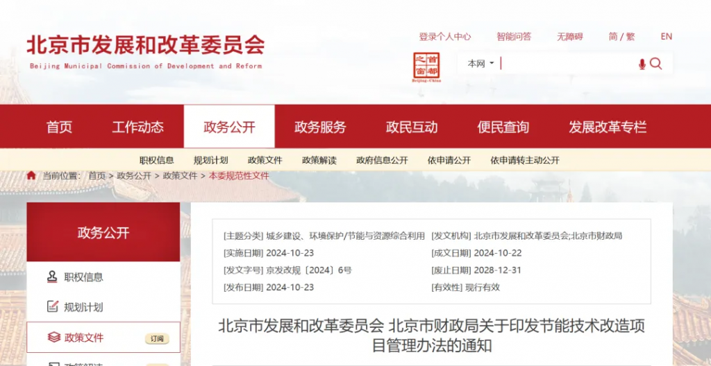Viewport: 711px width, 366px height.
Task: Click the 政策文件 sidebar layers icon
Action: click(53, 338)
